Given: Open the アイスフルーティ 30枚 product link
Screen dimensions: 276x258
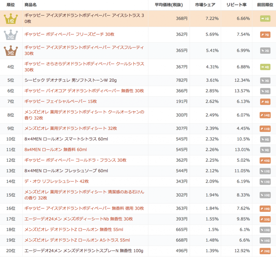Looking at the screenshot, I should pos(84,50).
